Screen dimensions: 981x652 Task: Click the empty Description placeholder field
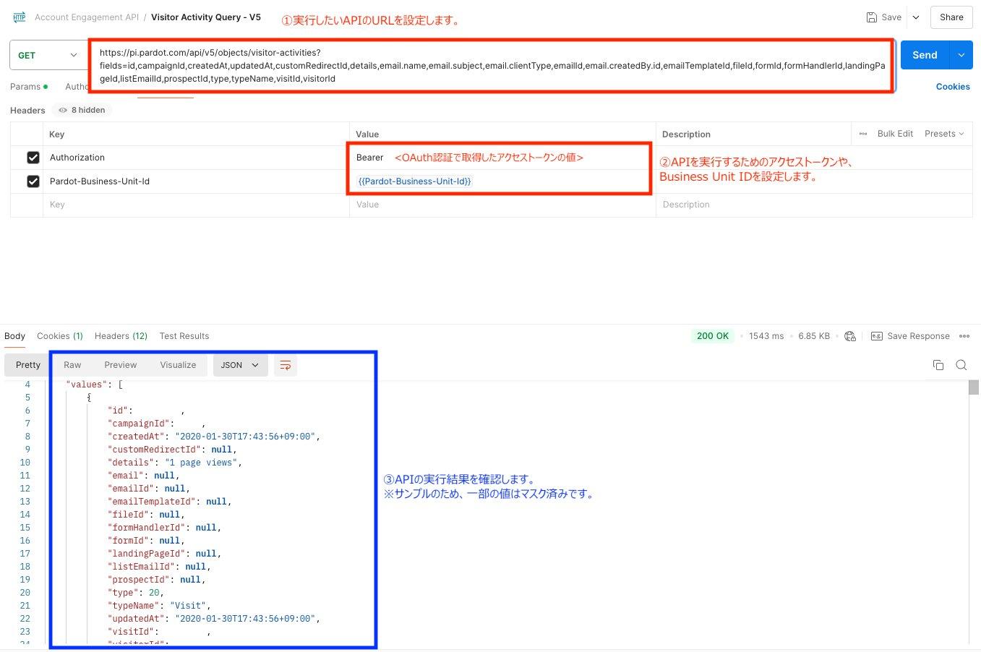point(814,205)
